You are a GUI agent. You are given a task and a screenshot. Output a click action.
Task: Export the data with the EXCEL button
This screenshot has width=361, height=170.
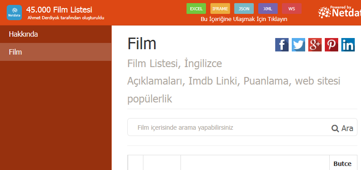click(196, 9)
